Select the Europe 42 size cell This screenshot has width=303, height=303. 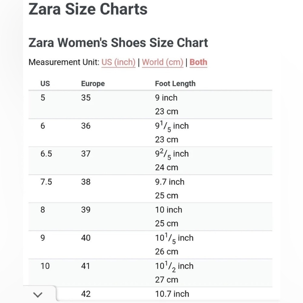click(86, 294)
